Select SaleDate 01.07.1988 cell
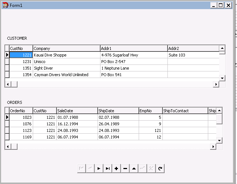 coord(77,117)
